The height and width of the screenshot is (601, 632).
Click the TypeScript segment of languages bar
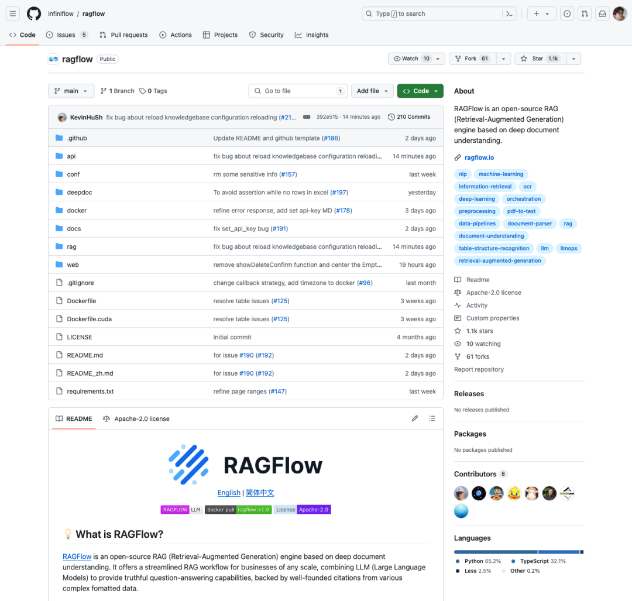[x=559, y=552]
